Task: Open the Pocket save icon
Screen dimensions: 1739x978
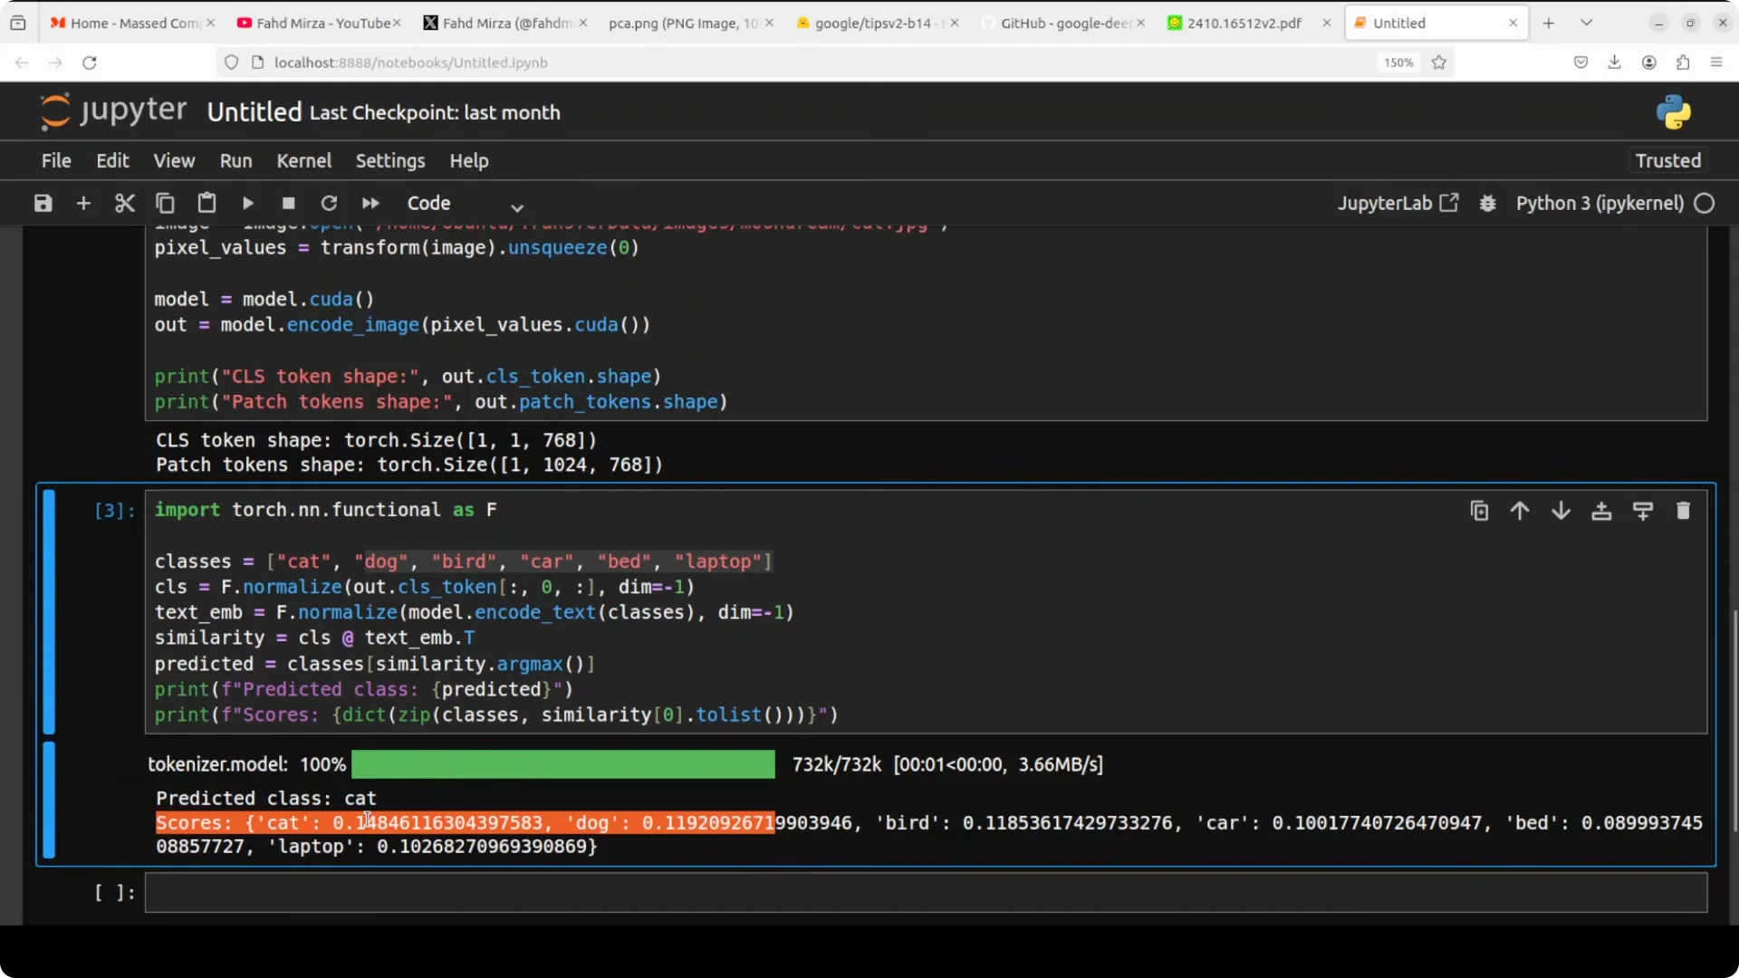Action: pos(1580,62)
